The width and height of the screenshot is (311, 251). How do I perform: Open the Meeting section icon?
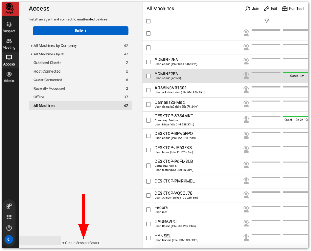click(x=9, y=41)
